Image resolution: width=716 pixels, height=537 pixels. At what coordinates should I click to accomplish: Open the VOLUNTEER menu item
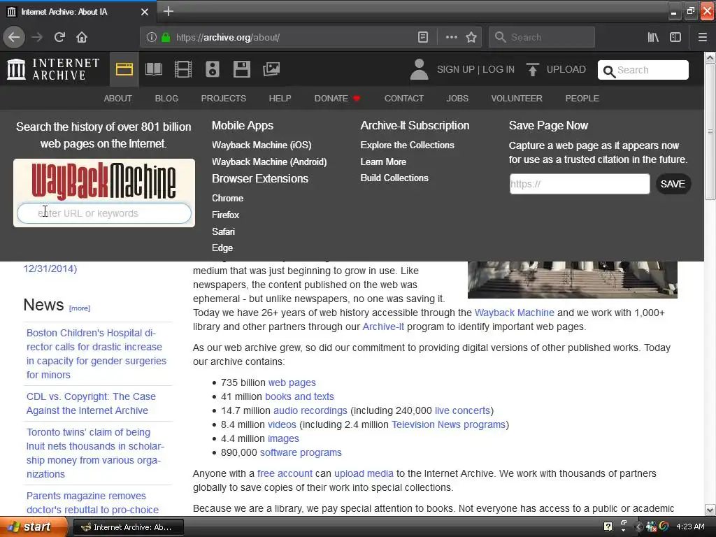click(517, 98)
